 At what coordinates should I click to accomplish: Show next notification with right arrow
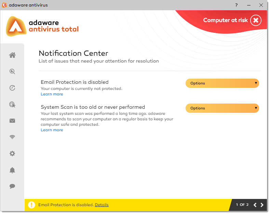tap(262, 205)
